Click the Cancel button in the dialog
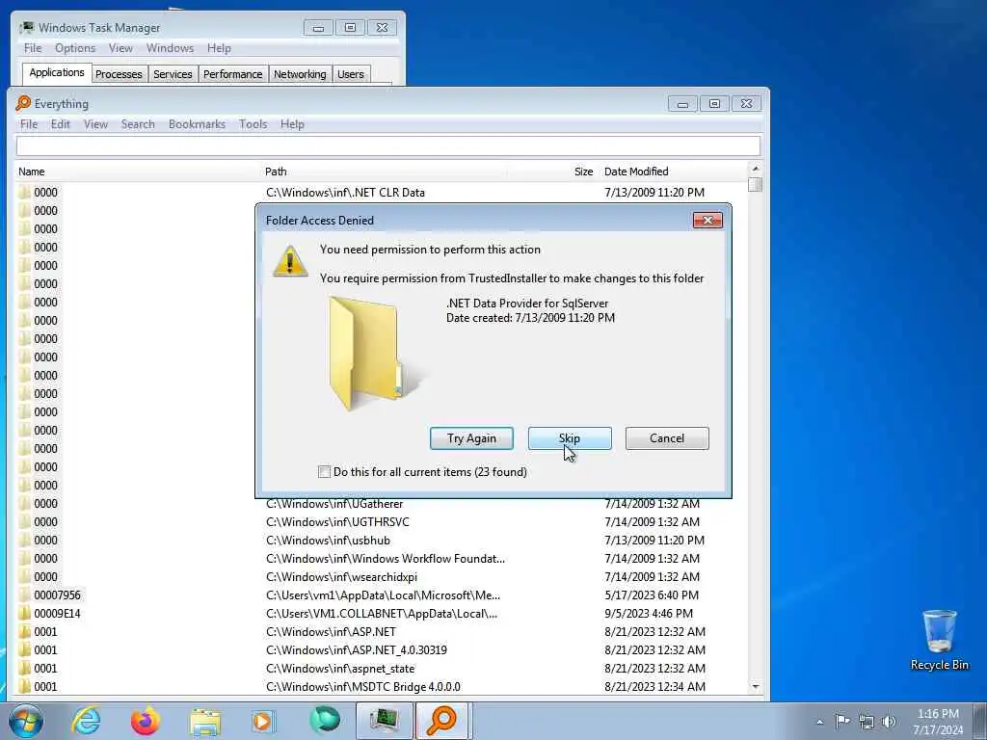 point(667,438)
